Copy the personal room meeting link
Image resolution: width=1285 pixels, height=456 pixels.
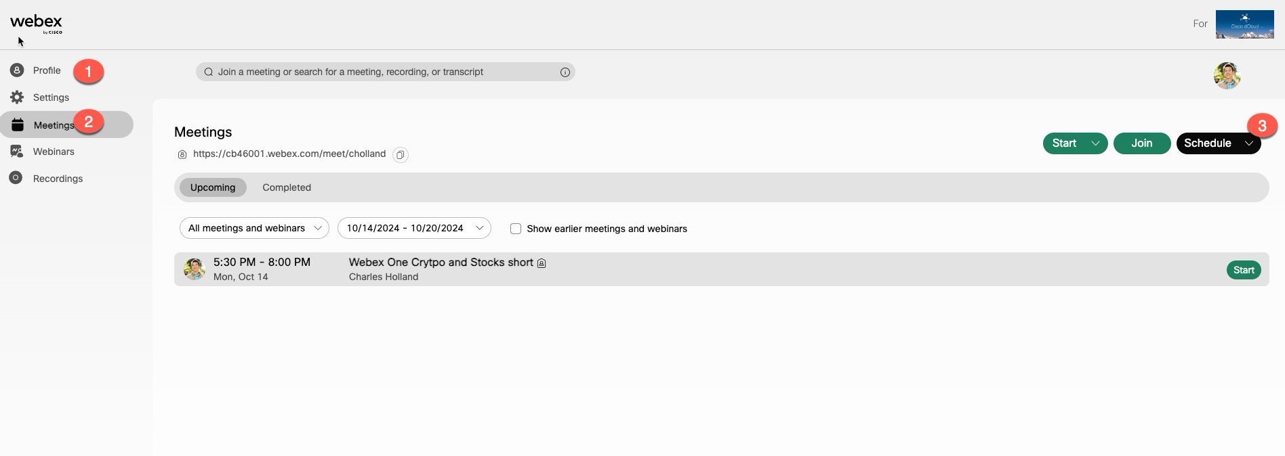click(x=401, y=155)
